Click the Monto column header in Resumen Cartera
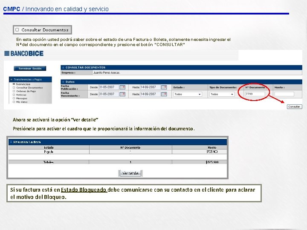 (x=212, y=147)
